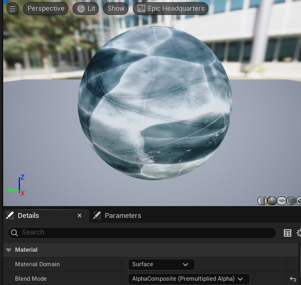This screenshot has width=301, height=285.
Task: Switch to the Parameters tab
Action: click(117, 216)
